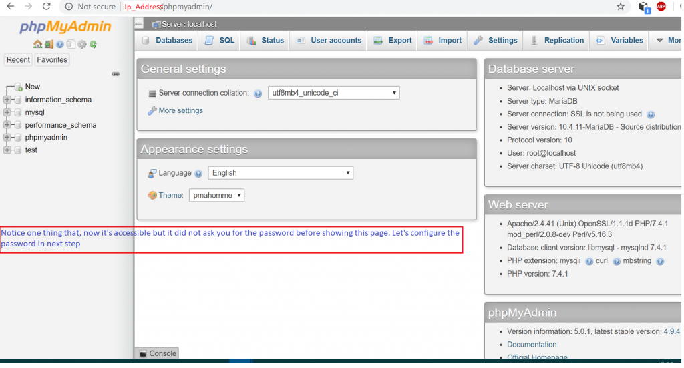This screenshot has height=368, width=684.
Task: Open the Settings tab
Action: click(x=496, y=41)
